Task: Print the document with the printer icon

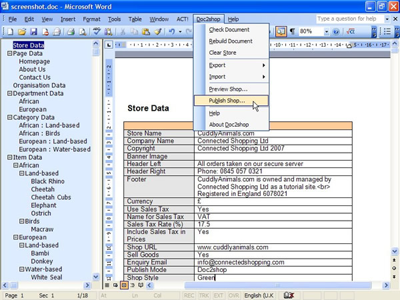Action: coord(71,31)
